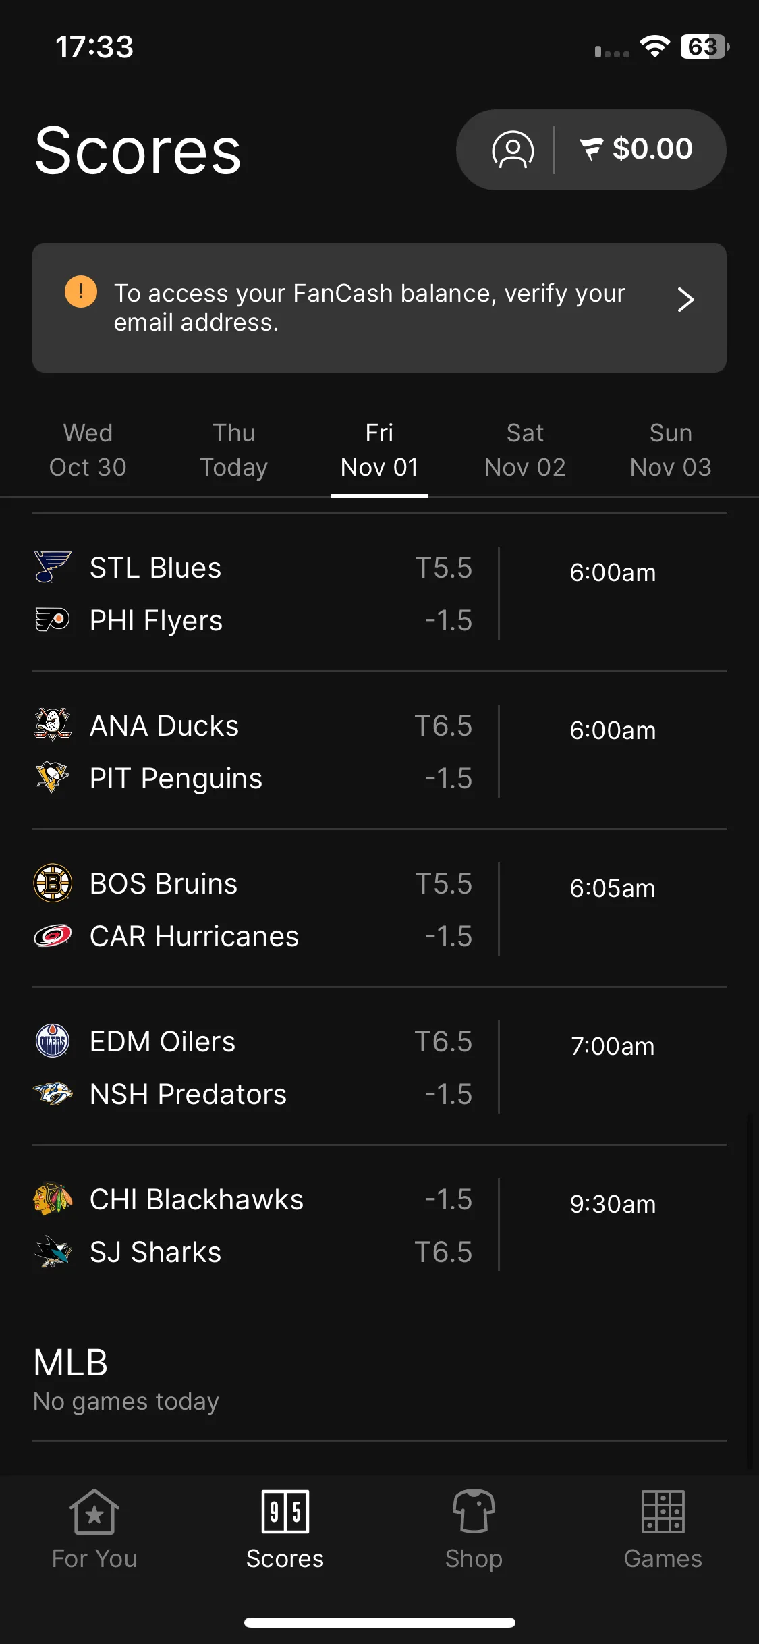
Task: Switch to Thu Today tab
Action: [x=234, y=450]
